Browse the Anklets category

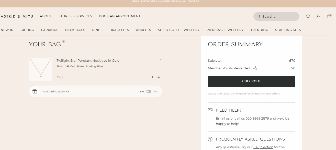point(143,30)
